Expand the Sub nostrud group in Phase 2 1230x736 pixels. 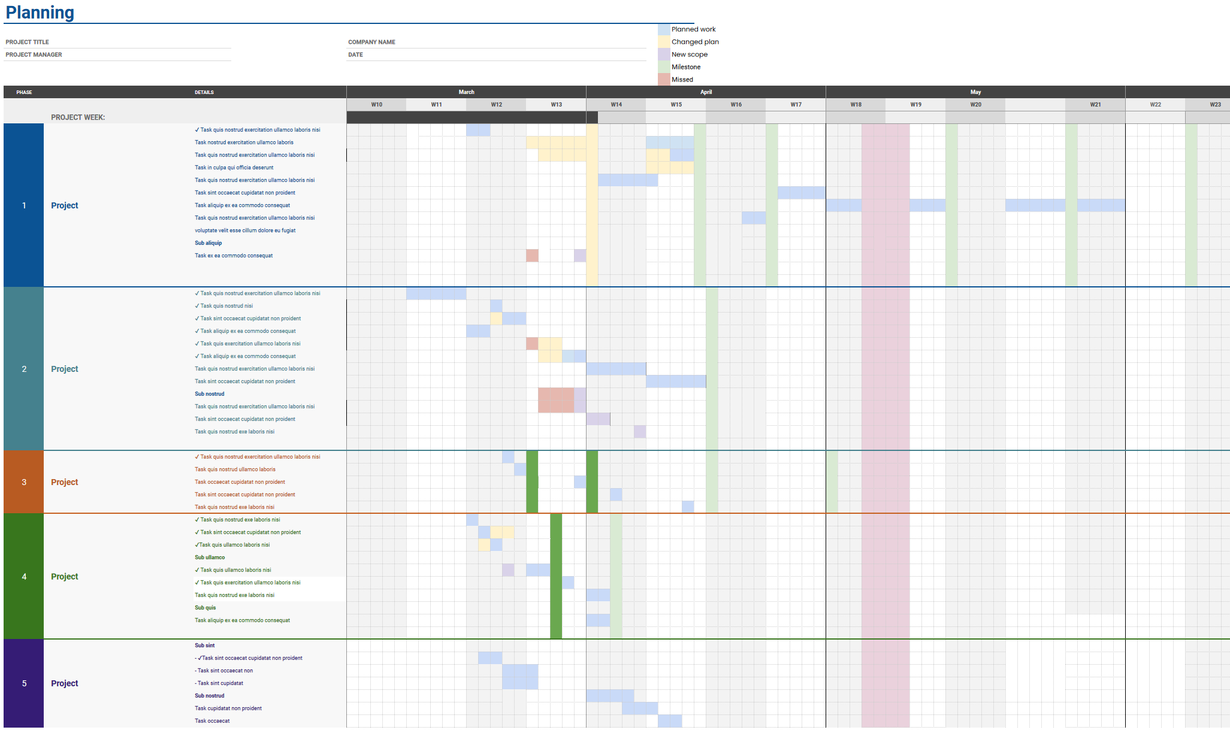tap(209, 393)
